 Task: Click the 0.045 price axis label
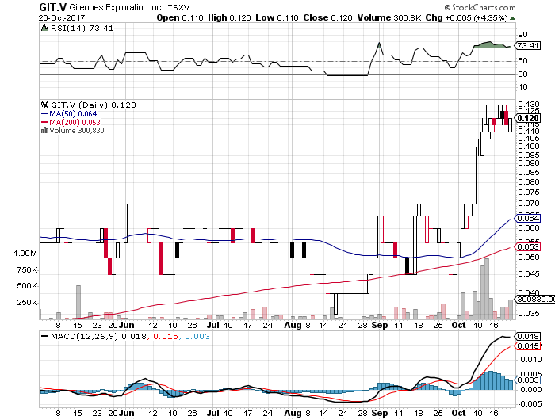click(x=529, y=274)
